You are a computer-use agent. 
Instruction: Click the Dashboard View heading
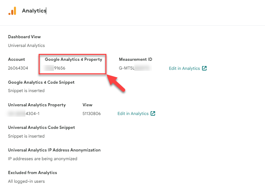[x=24, y=37]
